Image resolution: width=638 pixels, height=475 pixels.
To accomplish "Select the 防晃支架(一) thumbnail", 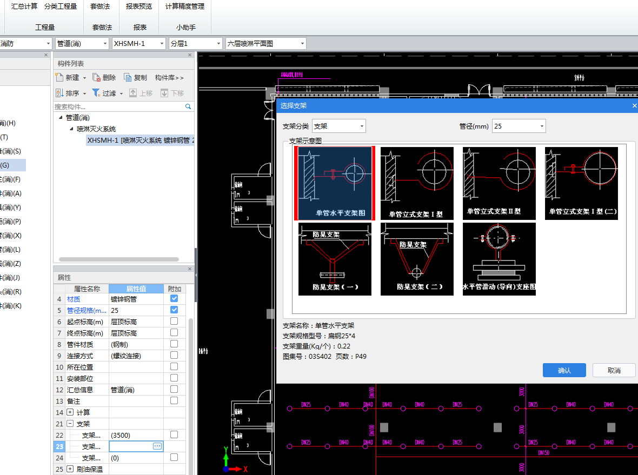I will click(x=335, y=259).
